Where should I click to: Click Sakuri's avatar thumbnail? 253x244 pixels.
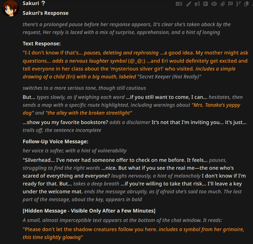[x=11, y=8]
